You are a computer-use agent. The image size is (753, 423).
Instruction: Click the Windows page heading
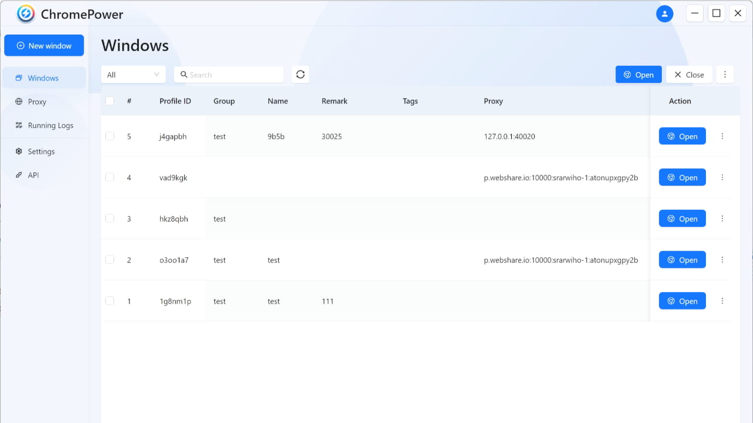[x=135, y=45]
